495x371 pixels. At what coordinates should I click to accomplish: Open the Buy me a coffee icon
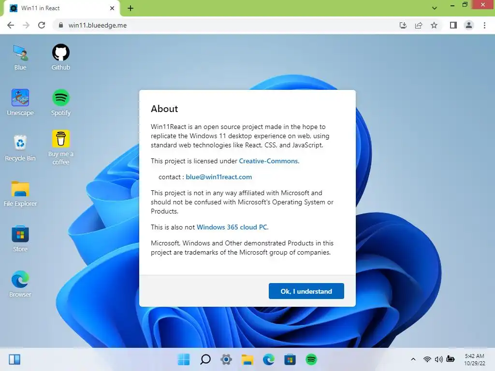pos(60,148)
